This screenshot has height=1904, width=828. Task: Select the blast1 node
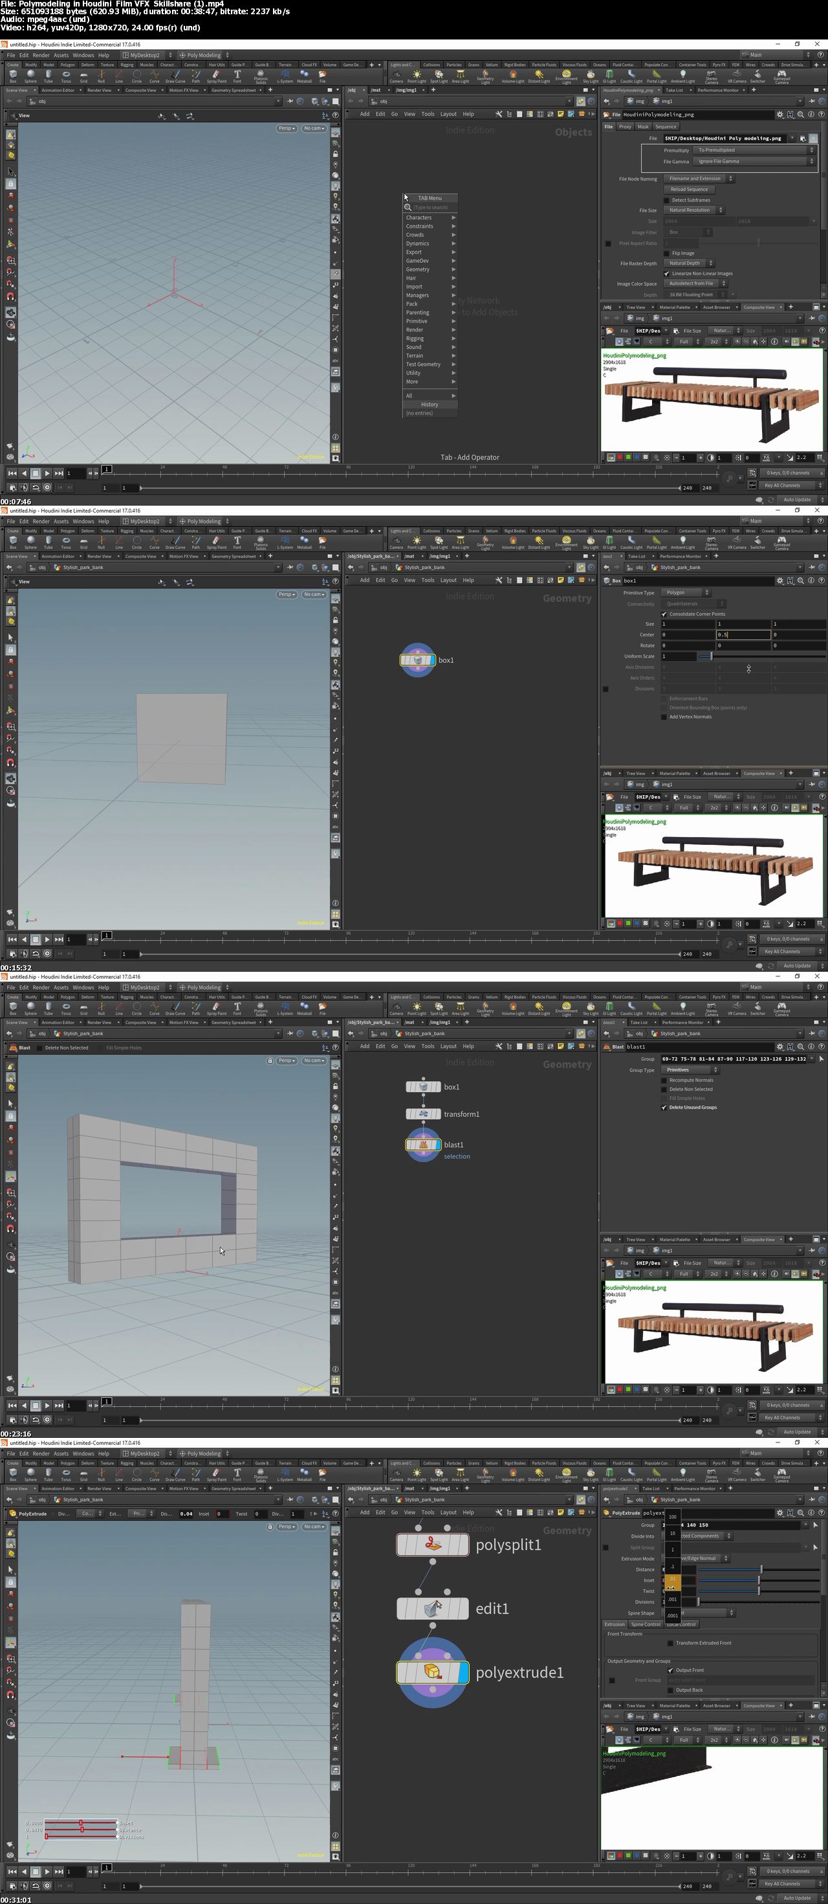point(423,1144)
